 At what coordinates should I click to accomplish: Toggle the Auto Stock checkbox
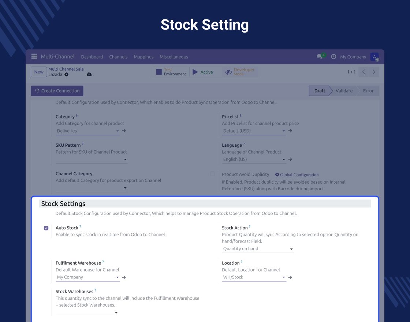tap(46, 228)
